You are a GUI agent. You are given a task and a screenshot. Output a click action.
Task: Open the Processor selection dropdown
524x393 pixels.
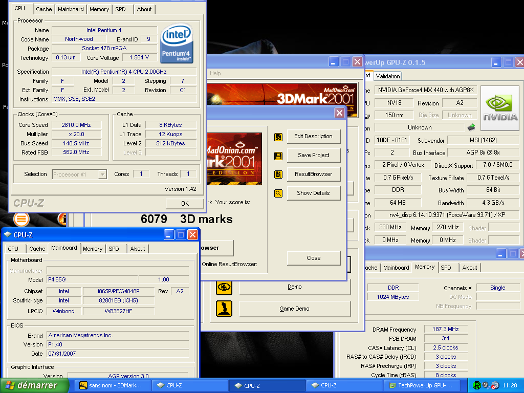click(102, 174)
